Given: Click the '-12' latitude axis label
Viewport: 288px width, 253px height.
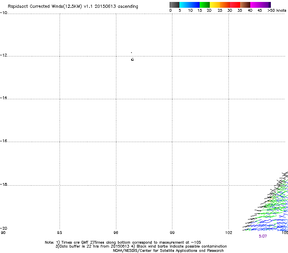Looking at the screenshot, I should pos(4,55).
